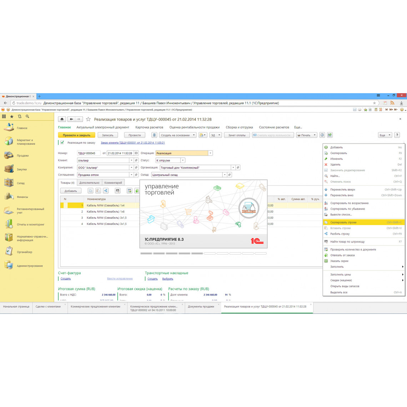Open the Карточка расчетов navigation link
Viewport: 407px width, 407px height.
(x=149, y=127)
